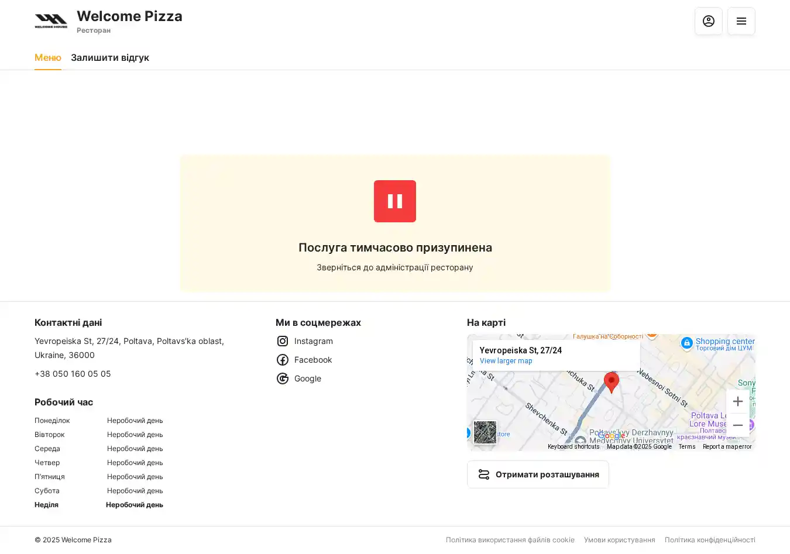Open the Залишити відгук tab
Viewport: 790px width, 554px height.
coord(110,57)
